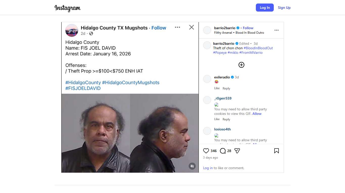Load more comments with the plus circle
Screen dimensions: 345x193
[241, 65]
